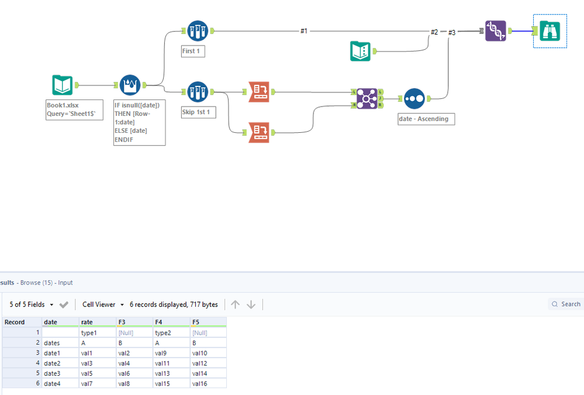The width and height of the screenshot is (584, 395).
Task: Click the checkmark apply fields icon
Action: click(x=64, y=305)
